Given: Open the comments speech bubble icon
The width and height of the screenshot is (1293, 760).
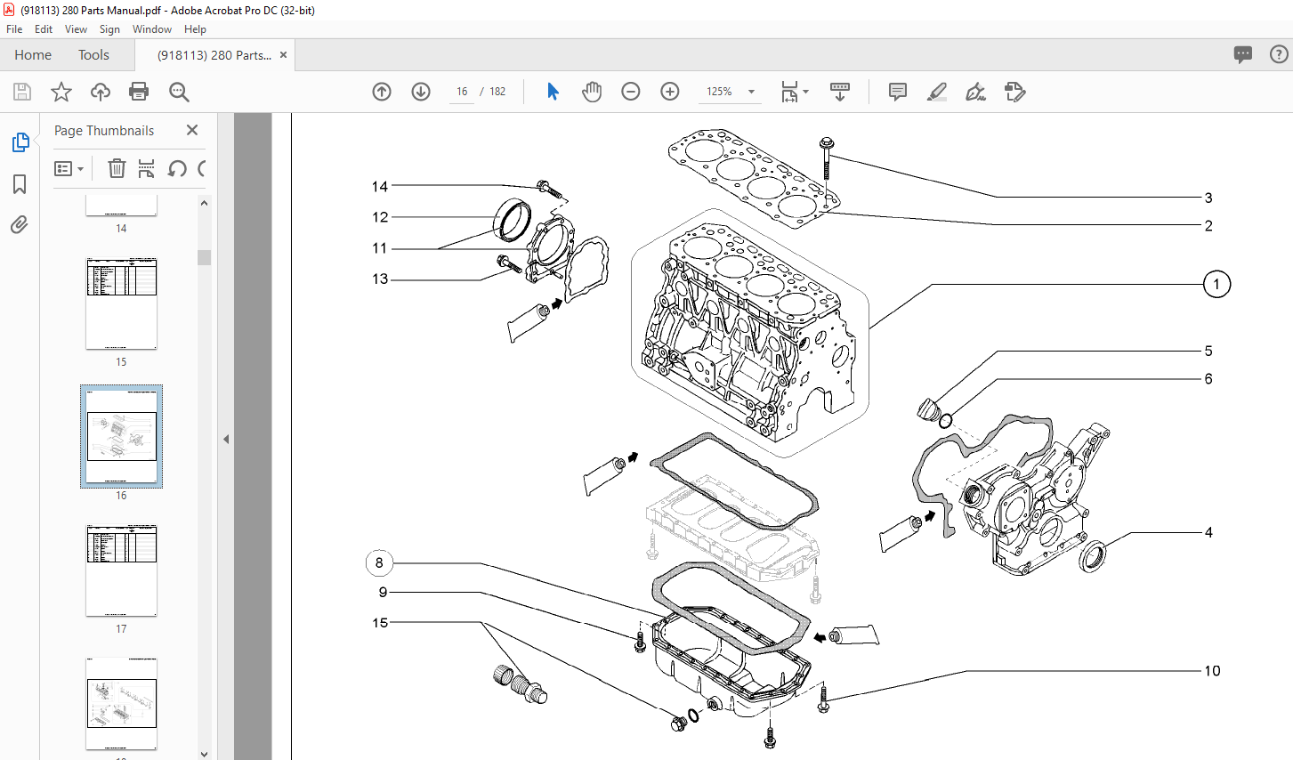Looking at the screenshot, I should click(x=1243, y=55).
